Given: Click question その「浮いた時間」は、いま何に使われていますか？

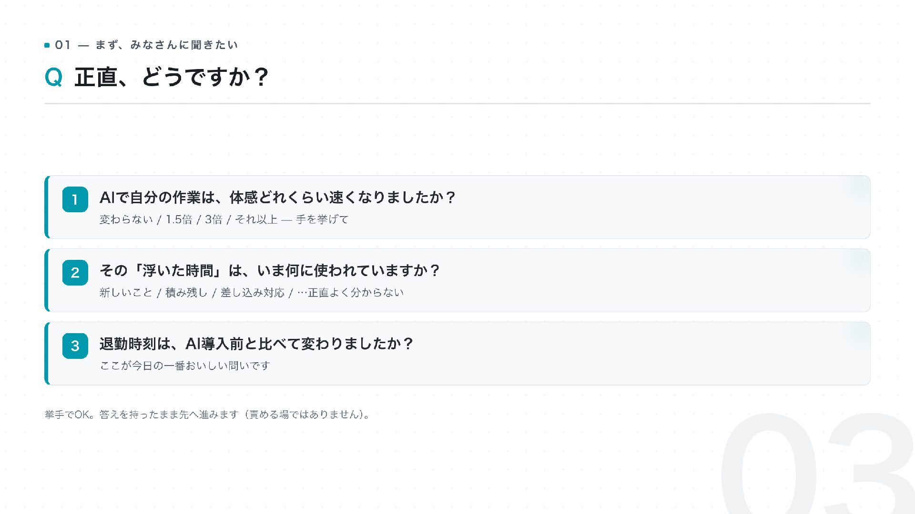Looking at the screenshot, I should (270, 270).
